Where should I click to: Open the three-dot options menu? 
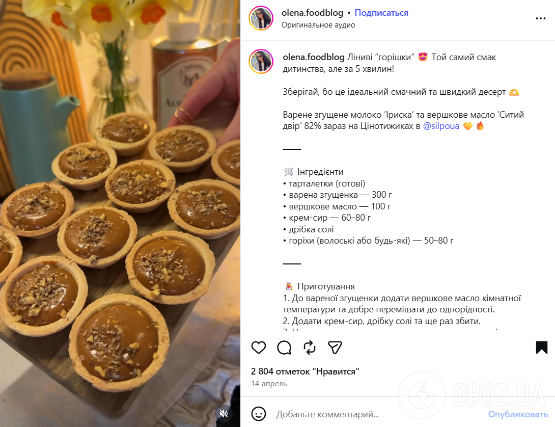tap(540, 18)
